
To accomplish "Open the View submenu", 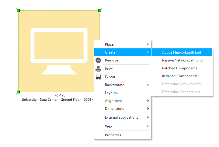I will 123,126.
